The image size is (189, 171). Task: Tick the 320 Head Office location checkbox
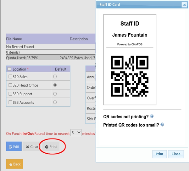tap(10, 85)
